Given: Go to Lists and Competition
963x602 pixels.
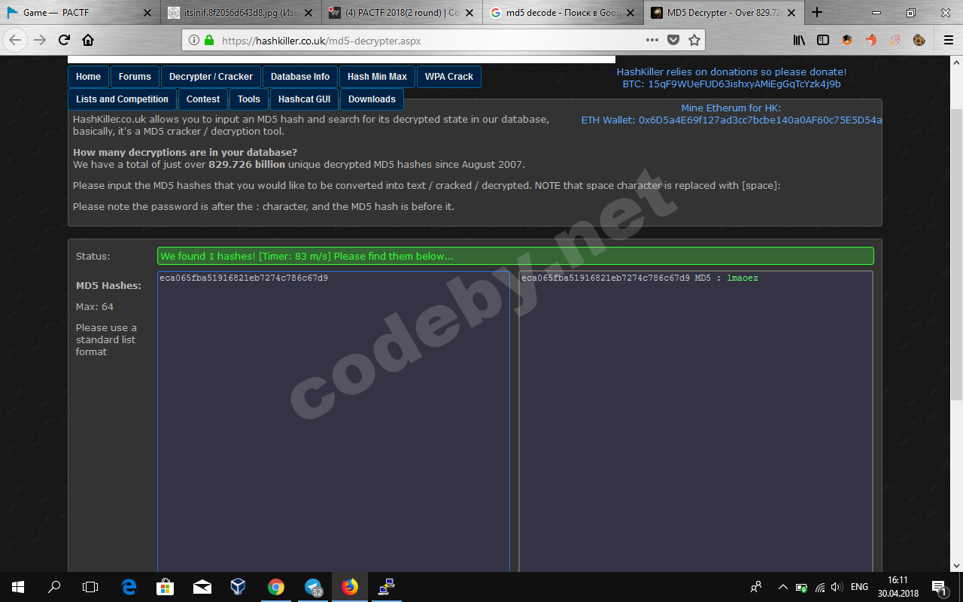Looking at the screenshot, I should (122, 99).
